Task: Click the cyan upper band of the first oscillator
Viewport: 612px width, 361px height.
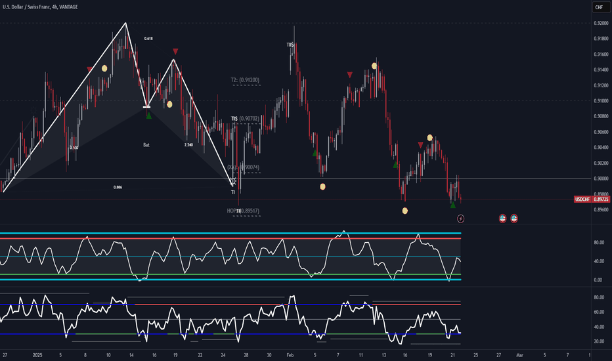Action: [x=230, y=234]
